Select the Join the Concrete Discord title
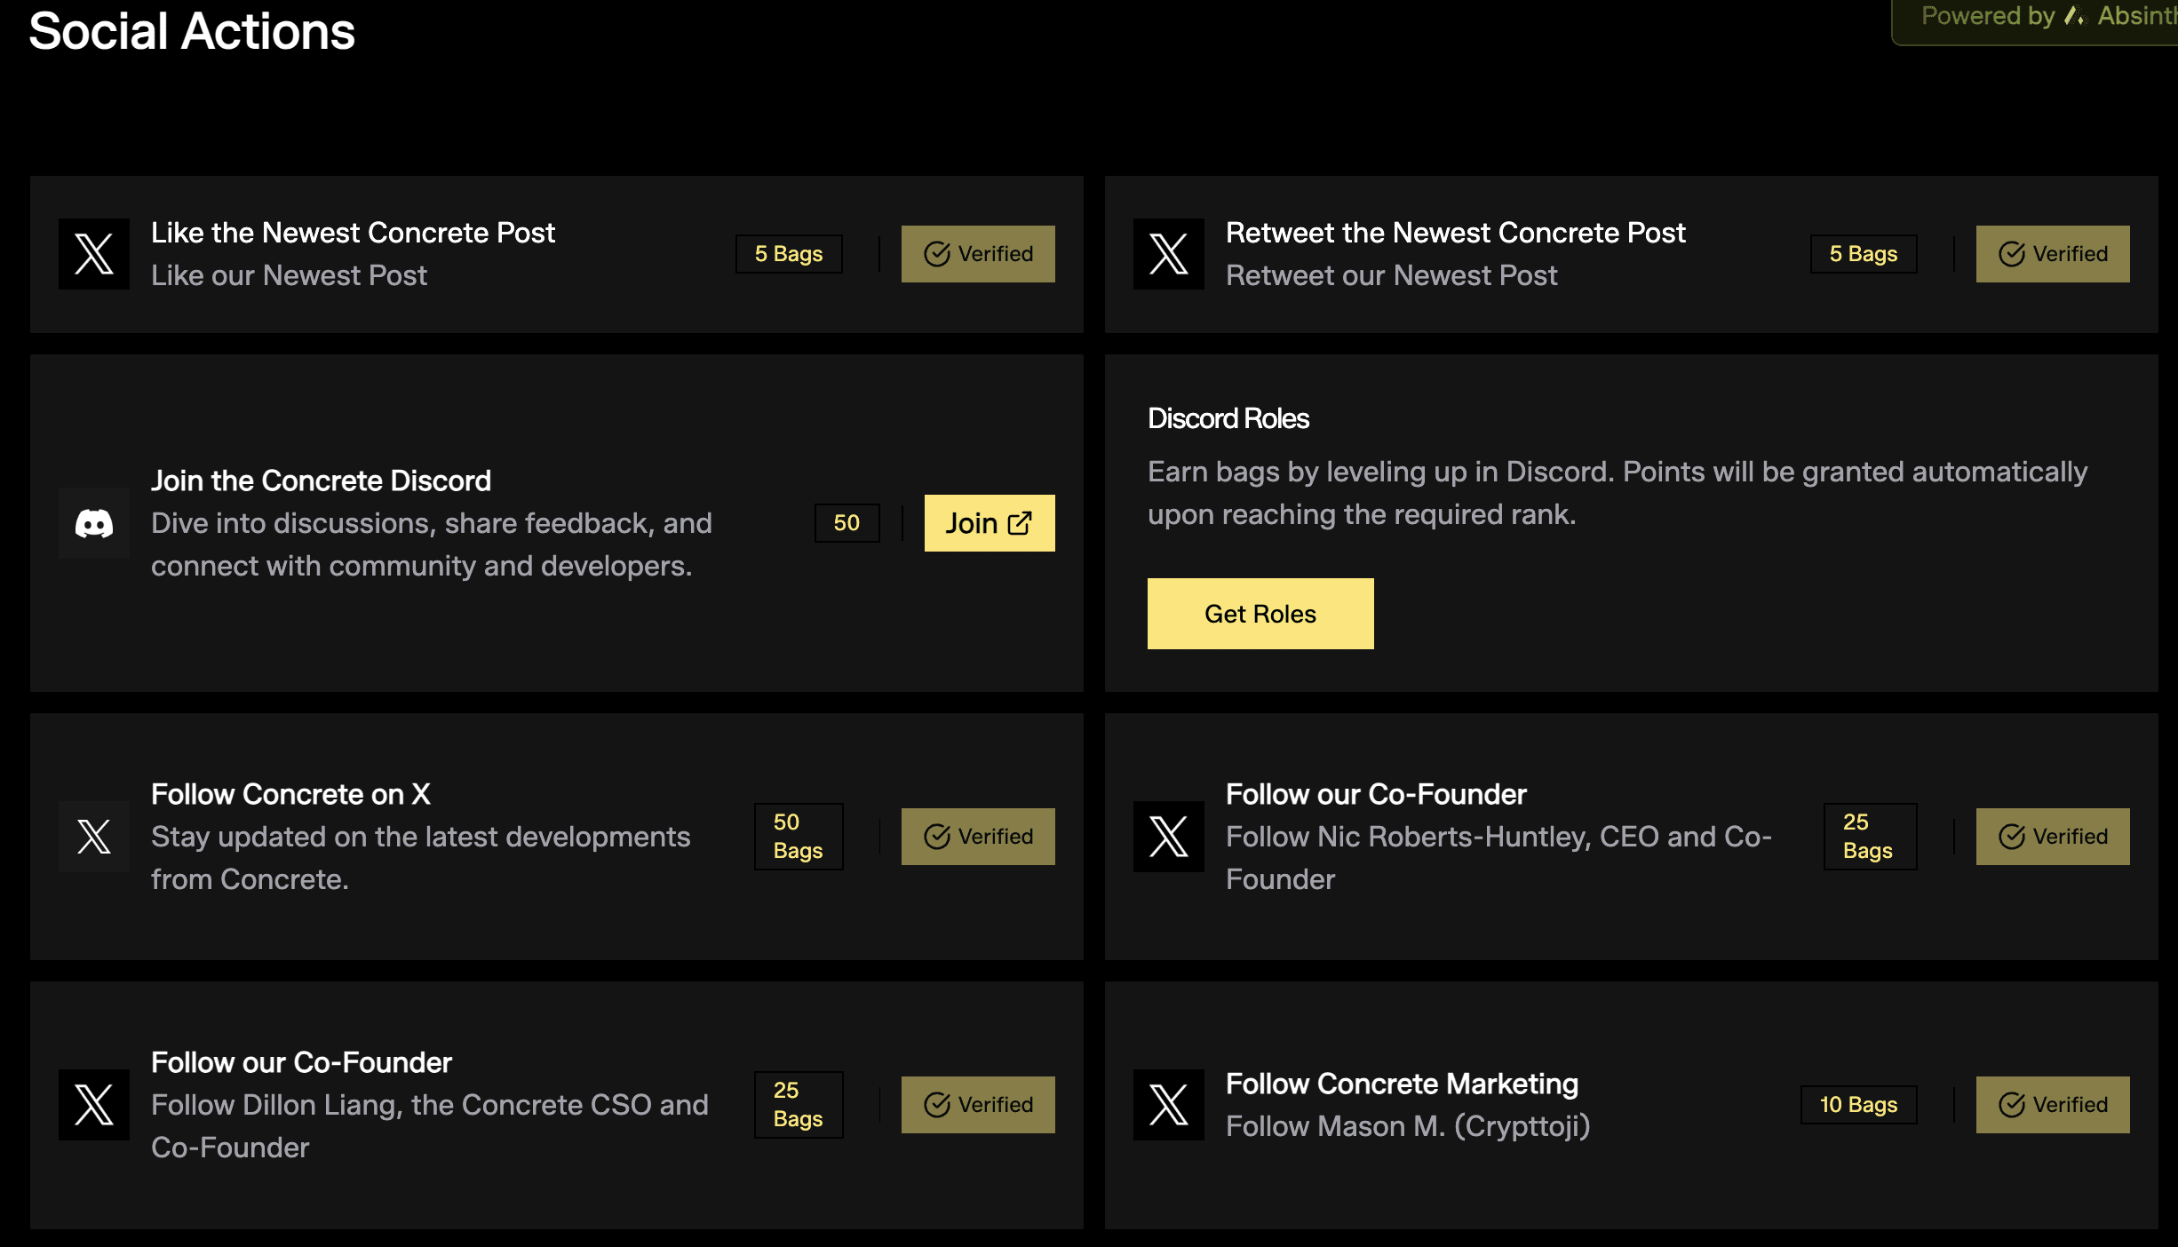This screenshot has height=1247, width=2178. pyautogui.click(x=321, y=481)
